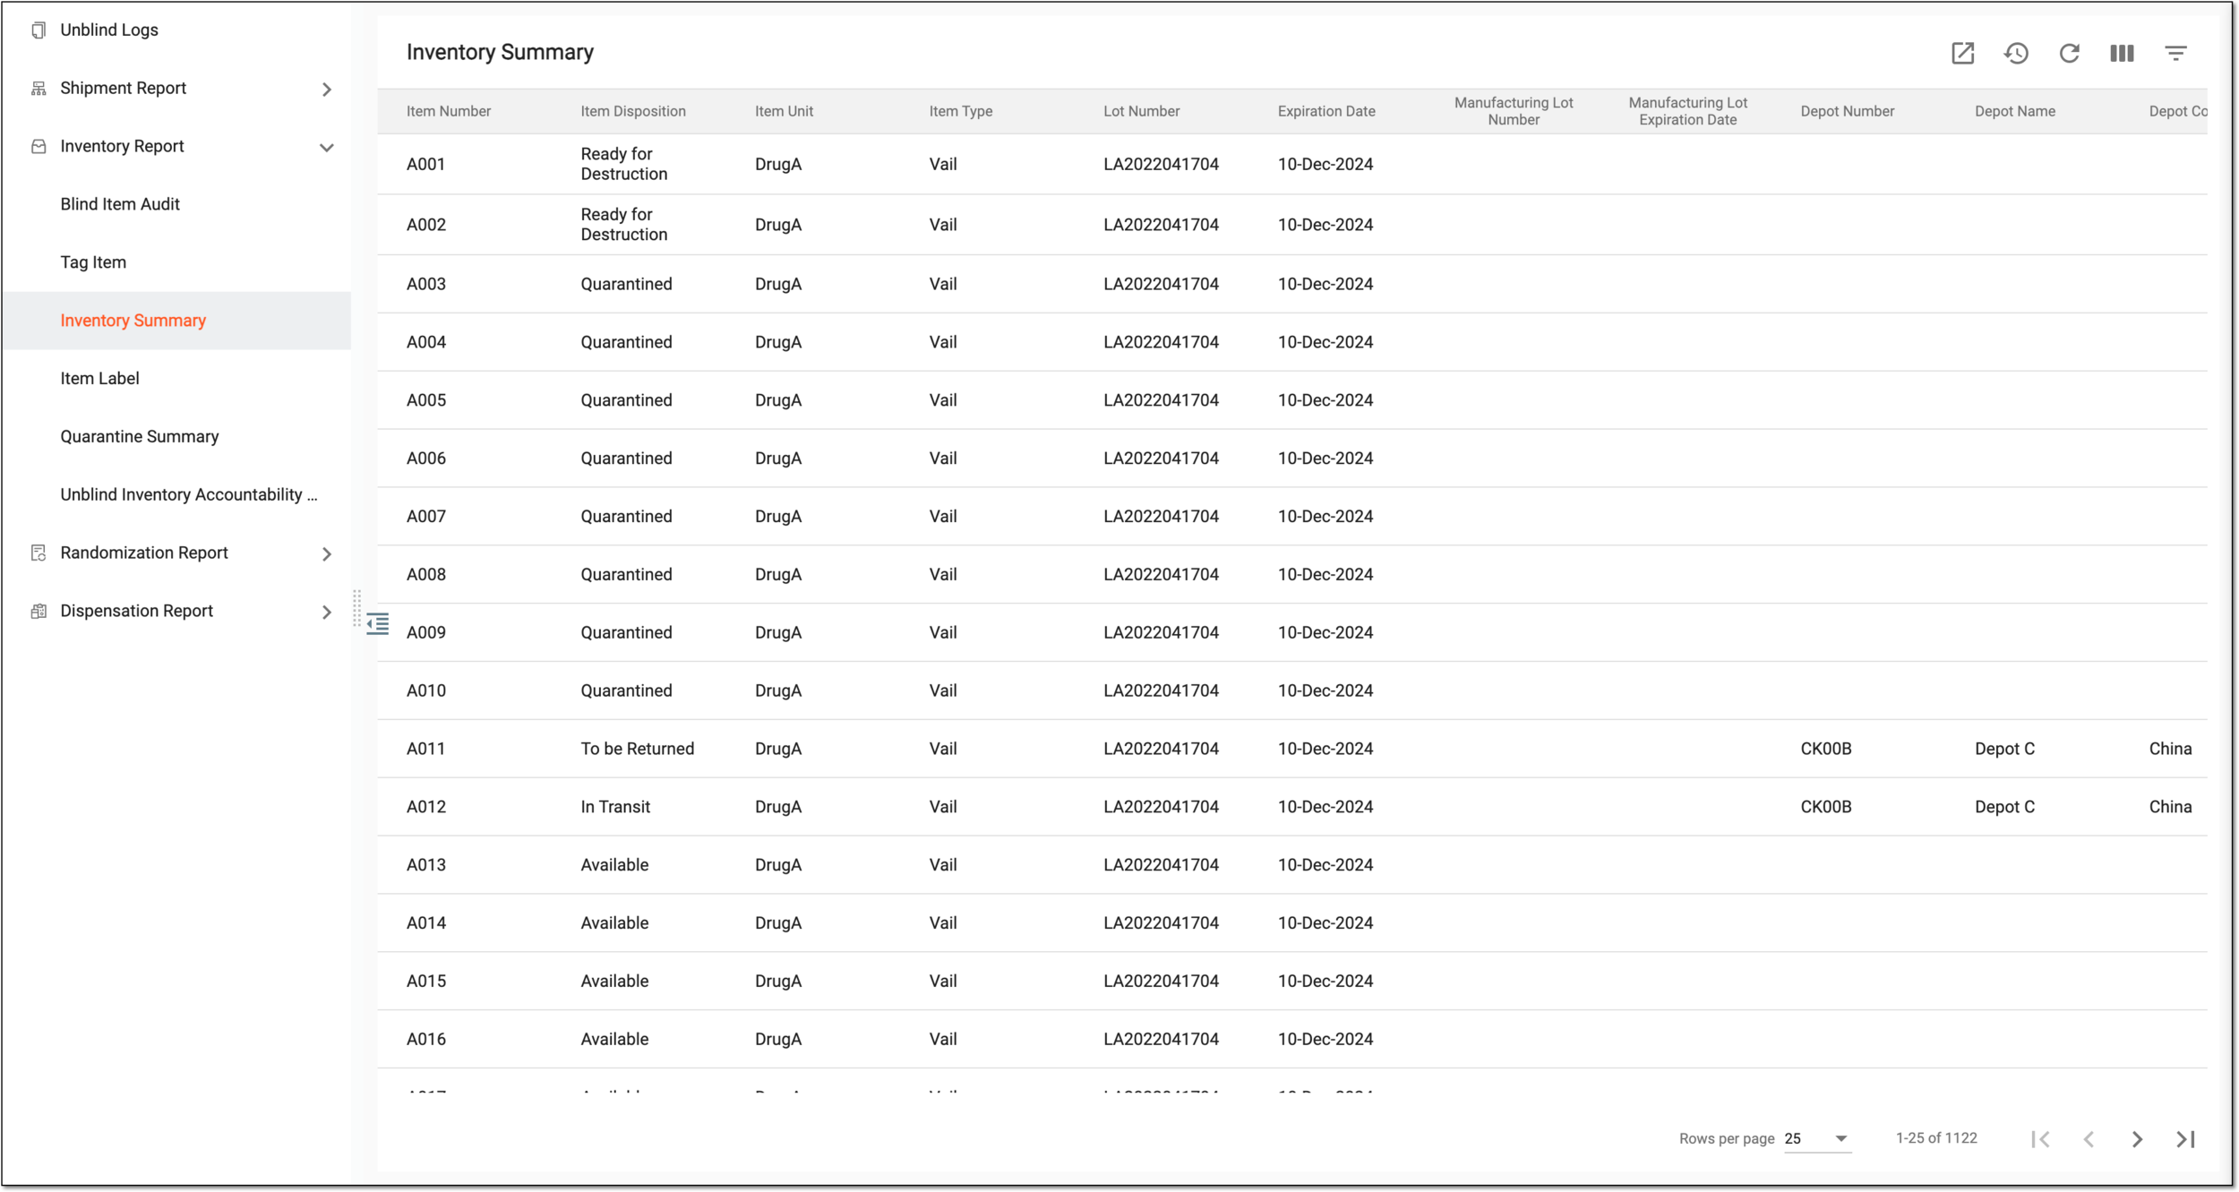Click Available in row A013

point(614,865)
